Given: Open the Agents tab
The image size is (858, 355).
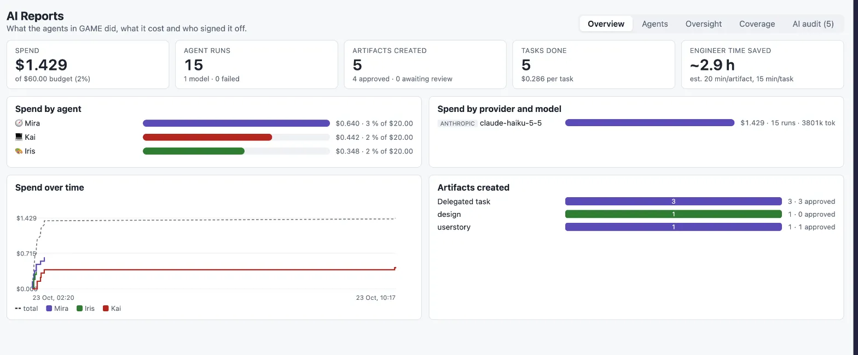Looking at the screenshot, I should point(654,24).
